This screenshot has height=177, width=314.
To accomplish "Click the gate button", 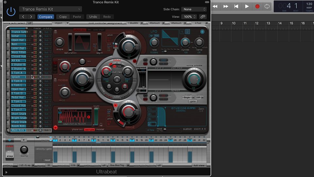I will [x=193, y=102].
